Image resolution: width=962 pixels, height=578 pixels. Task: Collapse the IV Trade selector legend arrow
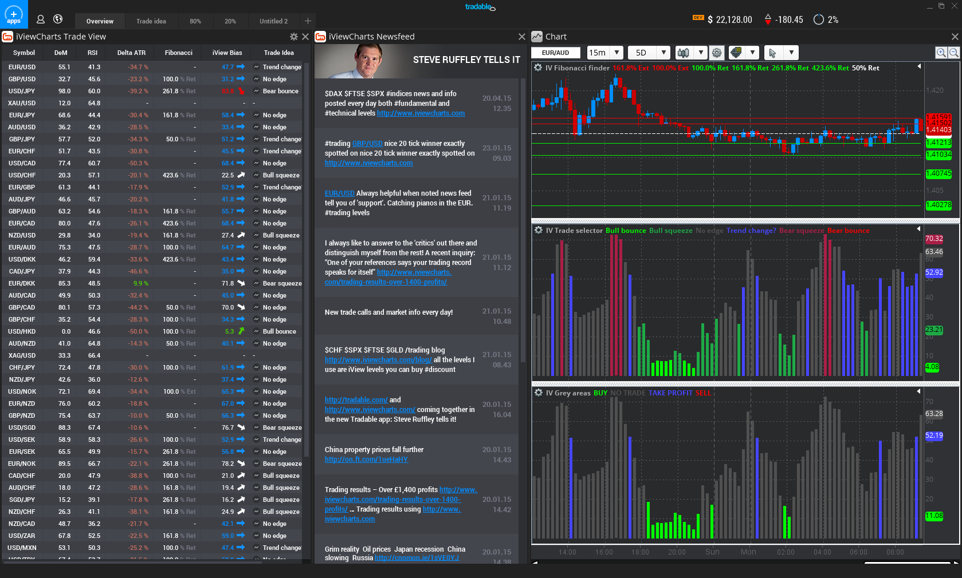[919, 229]
